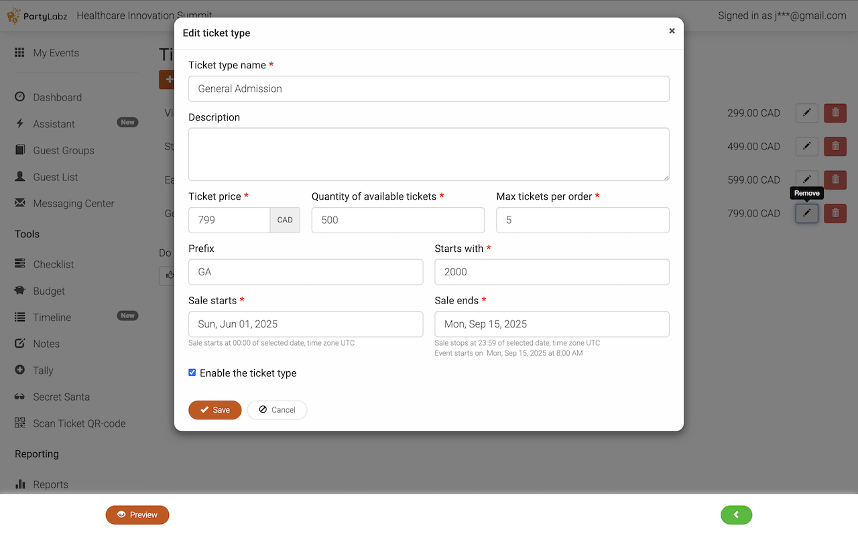Image resolution: width=858 pixels, height=536 pixels.
Task: Close the Edit ticket type dialog with X
Action: click(x=672, y=31)
